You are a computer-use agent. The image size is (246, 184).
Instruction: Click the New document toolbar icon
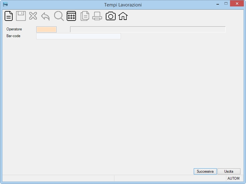9,16
